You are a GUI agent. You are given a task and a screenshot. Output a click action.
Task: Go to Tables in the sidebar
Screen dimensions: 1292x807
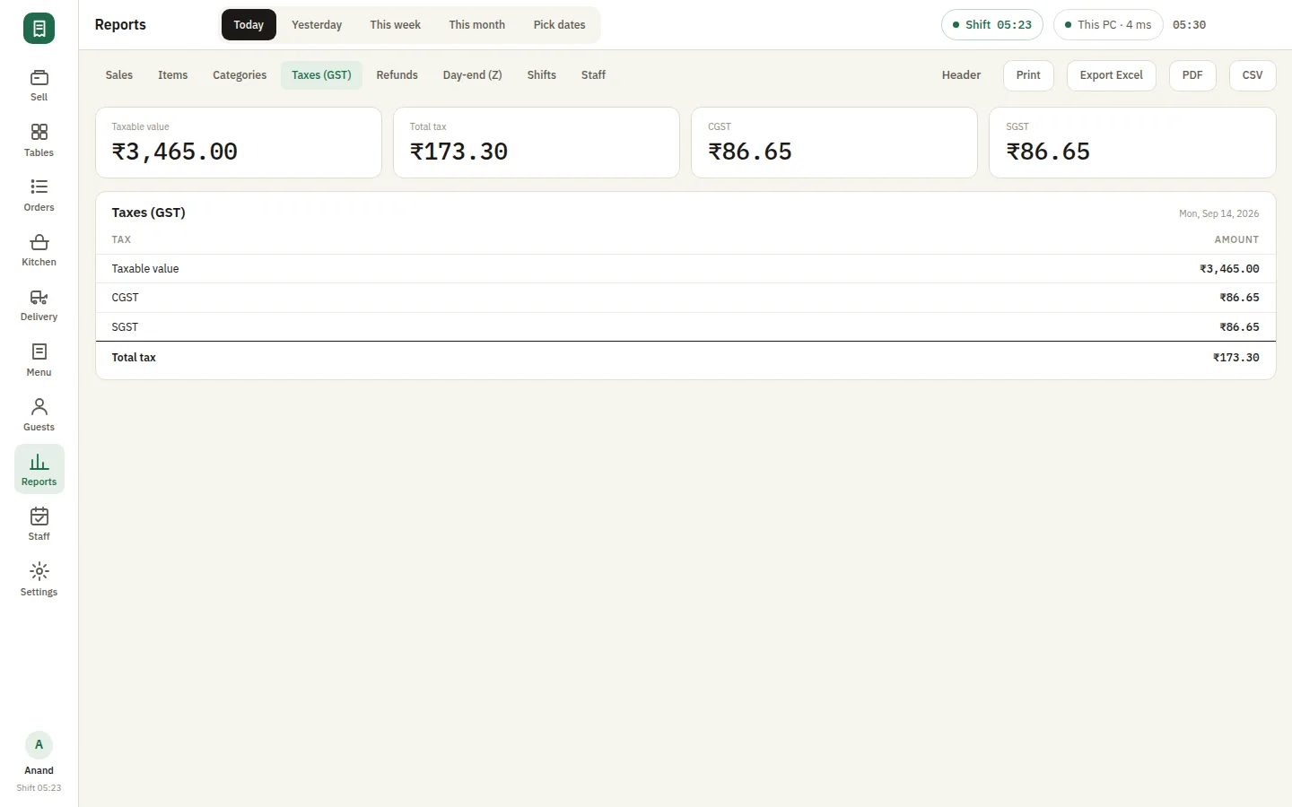click(39, 141)
